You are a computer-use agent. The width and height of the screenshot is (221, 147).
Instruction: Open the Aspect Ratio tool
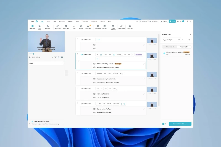66,26
